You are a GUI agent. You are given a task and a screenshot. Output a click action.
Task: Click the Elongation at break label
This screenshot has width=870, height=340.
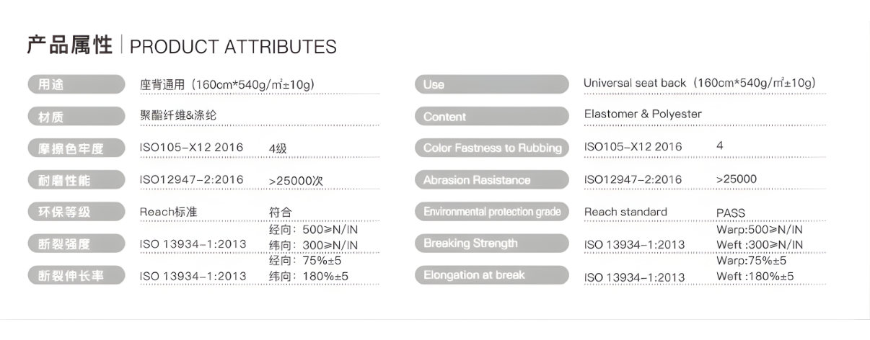pos(490,275)
